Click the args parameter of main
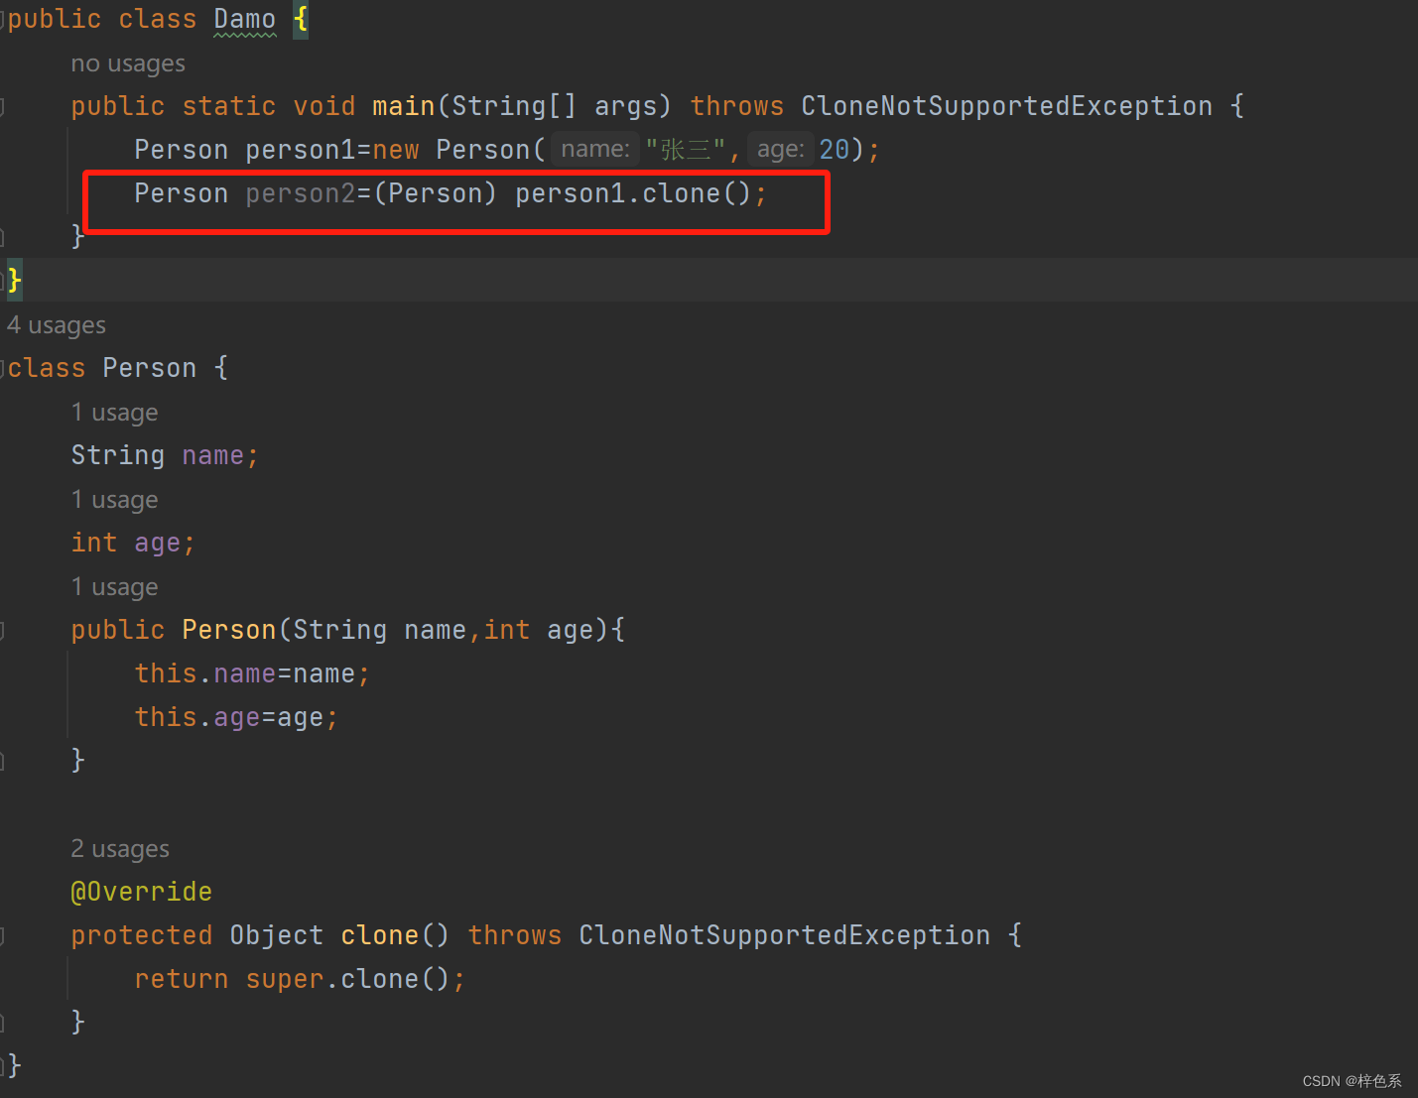 click(x=626, y=106)
